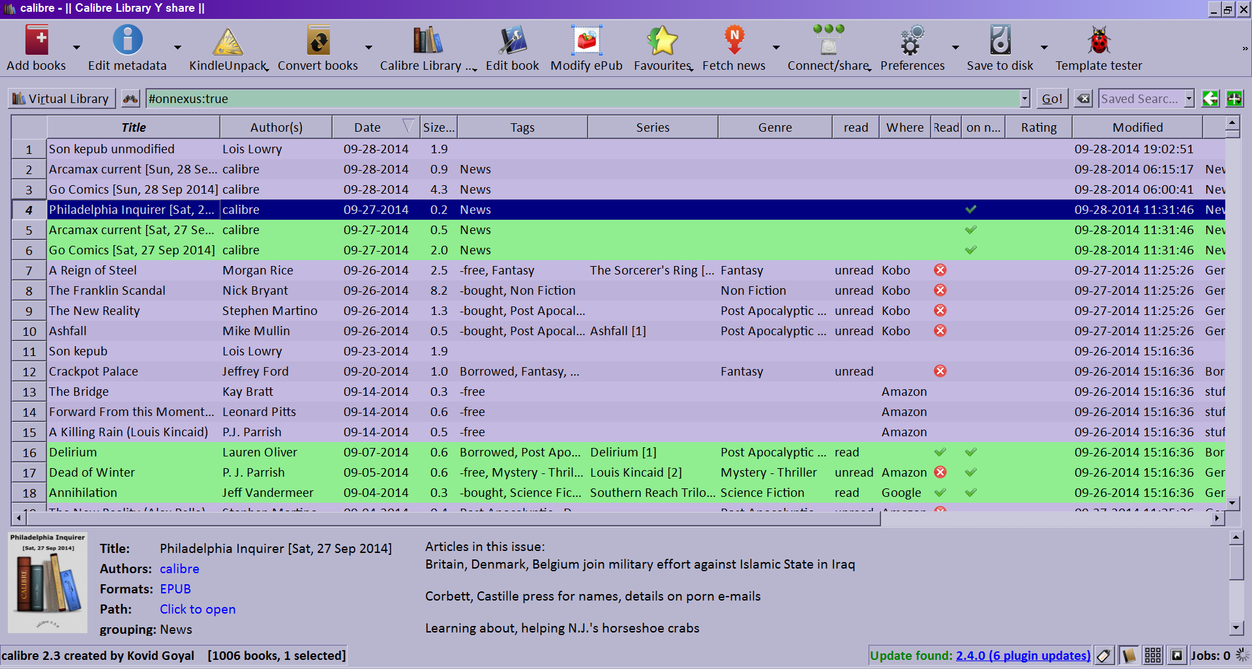
Task: Click the red X Read mark for Ashfall
Action: [x=940, y=331]
